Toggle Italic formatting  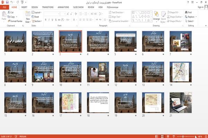pos(49,20)
